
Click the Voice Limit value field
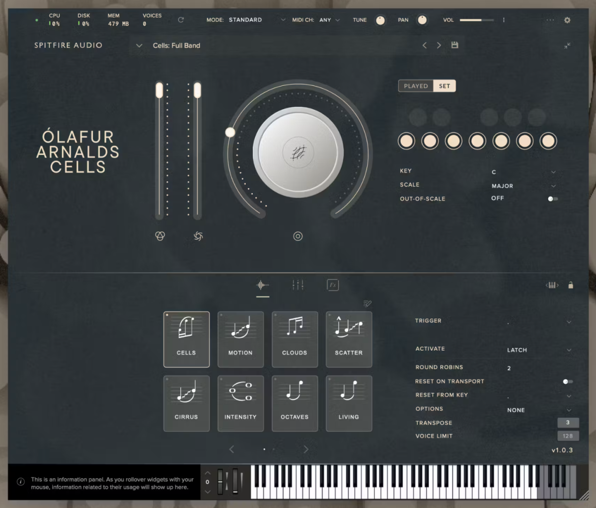[x=568, y=436]
